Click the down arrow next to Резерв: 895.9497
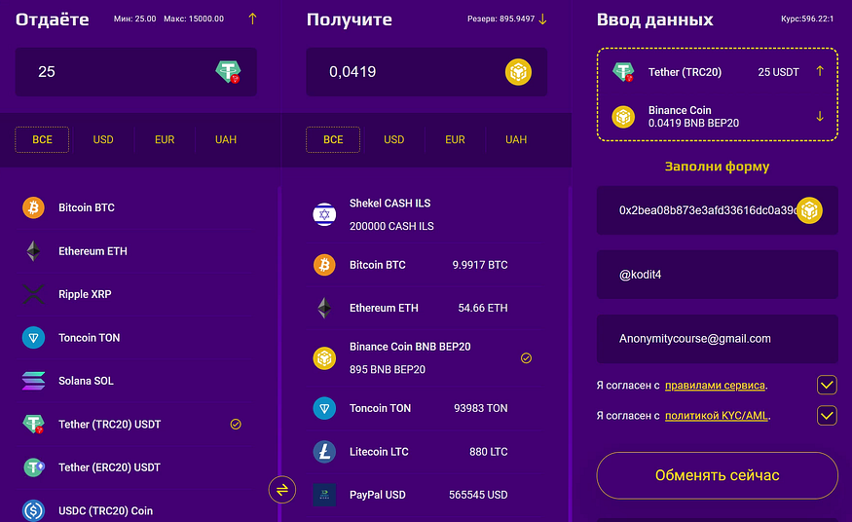Viewport: 852px width, 522px height. (x=542, y=19)
